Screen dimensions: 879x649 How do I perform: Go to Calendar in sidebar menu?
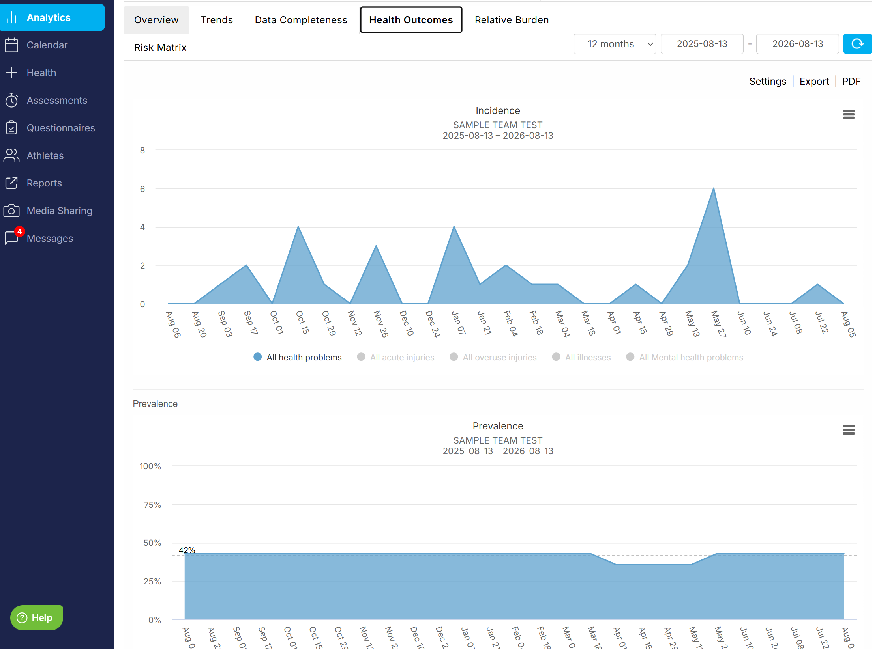47,45
